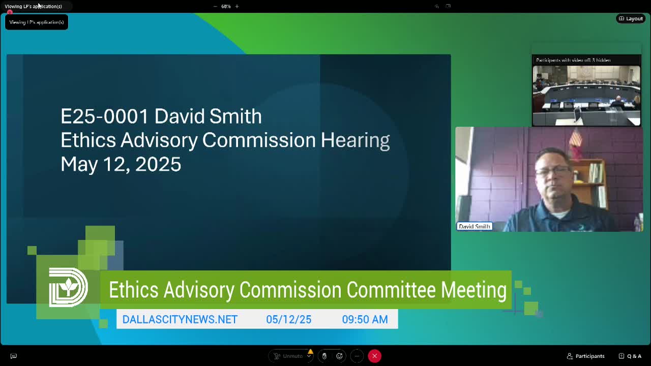Open the emoji reactions picker
The height and width of the screenshot is (366, 651).
point(339,356)
